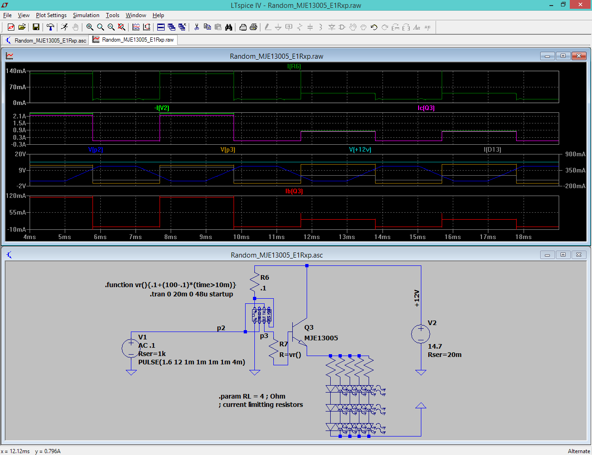Select the Diode tool

tap(332, 27)
